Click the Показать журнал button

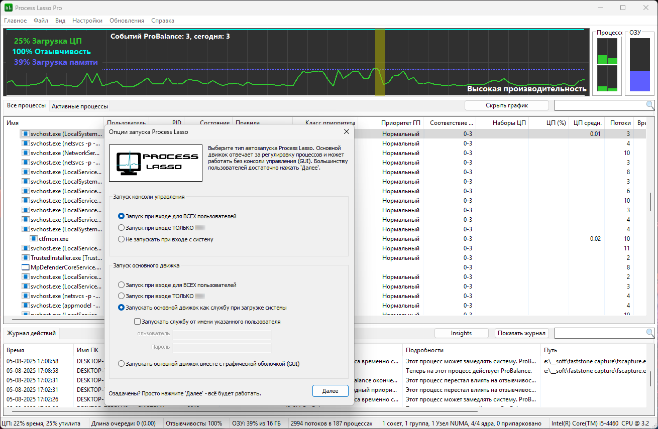(521, 333)
